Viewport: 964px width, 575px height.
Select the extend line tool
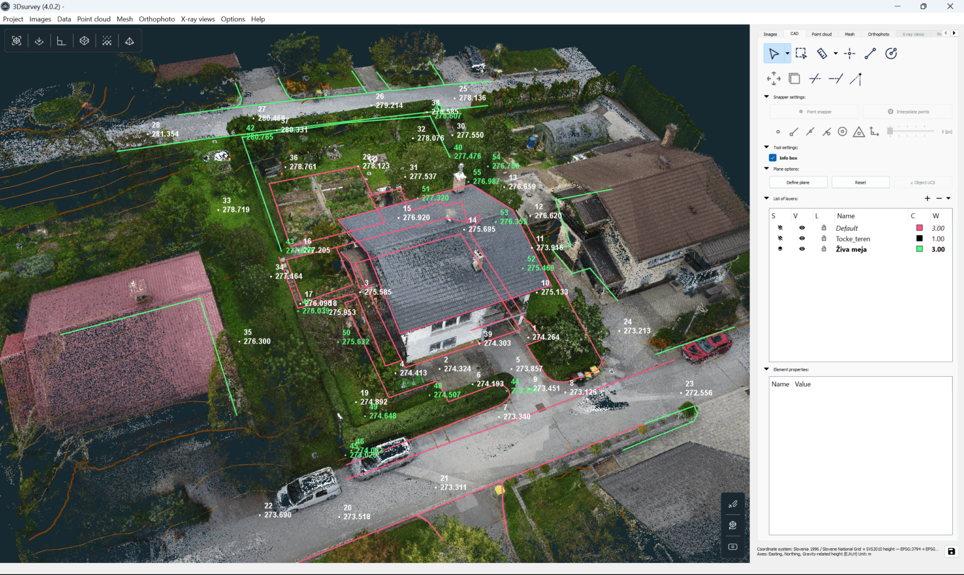pos(836,78)
